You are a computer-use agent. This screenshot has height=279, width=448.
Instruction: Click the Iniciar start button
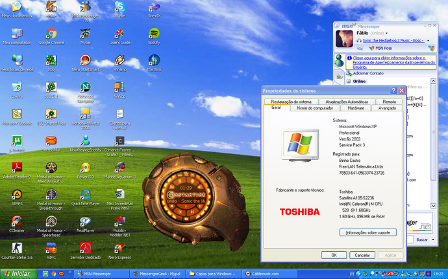pos(18,274)
